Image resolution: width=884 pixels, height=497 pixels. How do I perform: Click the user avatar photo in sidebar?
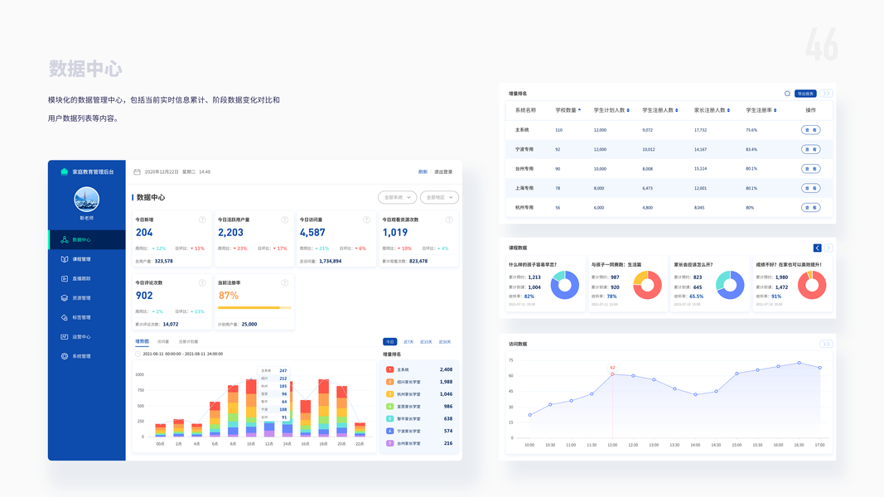pyautogui.click(x=87, y=200)
